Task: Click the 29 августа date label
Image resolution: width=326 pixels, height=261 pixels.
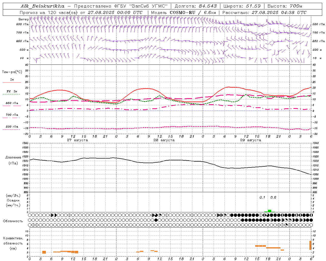Action: click(x=250, y=140)
